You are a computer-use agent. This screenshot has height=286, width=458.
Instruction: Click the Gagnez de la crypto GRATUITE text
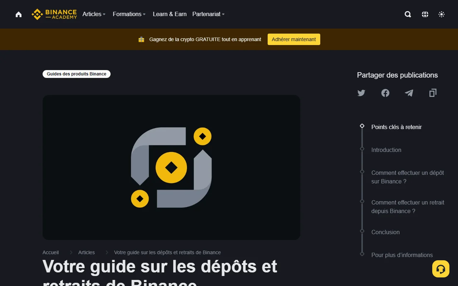tap(205, 39)
